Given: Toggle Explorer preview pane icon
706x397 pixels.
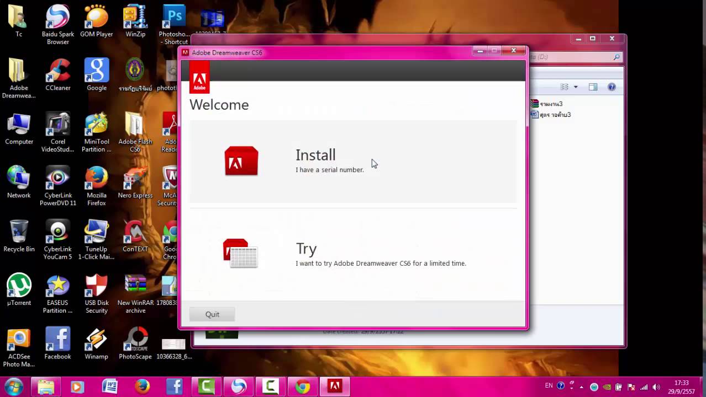Looking at the screenshot, I should [593, 87].
